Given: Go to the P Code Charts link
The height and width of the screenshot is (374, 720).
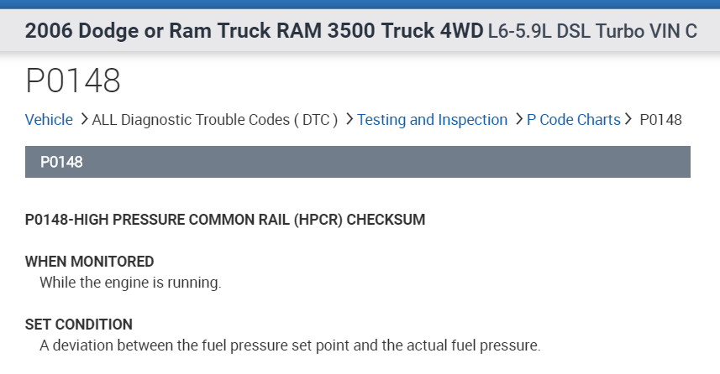Looking at the screenshot, I should (x=573, y=120).
